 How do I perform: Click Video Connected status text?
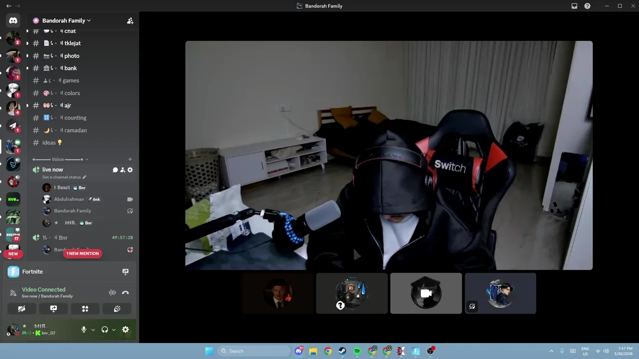(x=43, y=290)
